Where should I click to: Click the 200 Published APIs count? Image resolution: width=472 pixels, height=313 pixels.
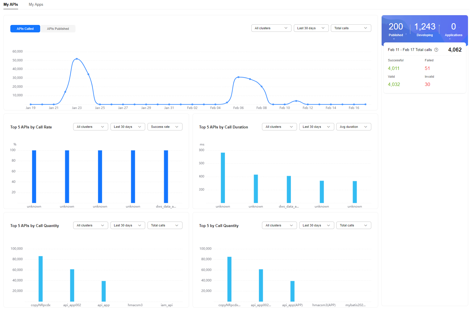pos(396,27)
